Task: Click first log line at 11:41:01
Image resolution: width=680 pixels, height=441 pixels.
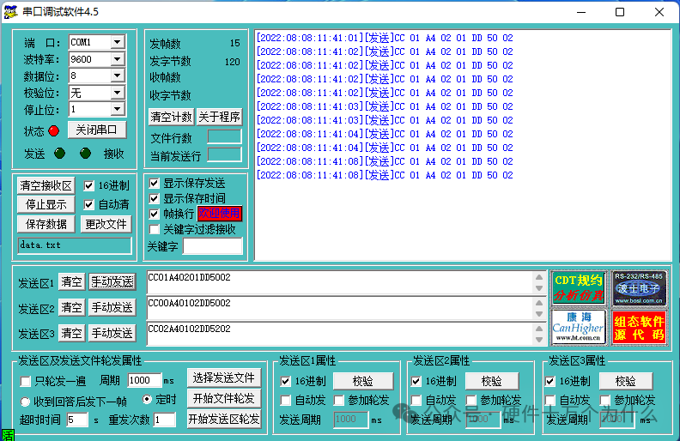Action: click(385, 38)
